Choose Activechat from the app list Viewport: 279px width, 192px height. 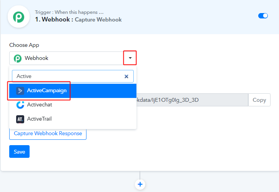pyautogui.click(x=73, y=105)
